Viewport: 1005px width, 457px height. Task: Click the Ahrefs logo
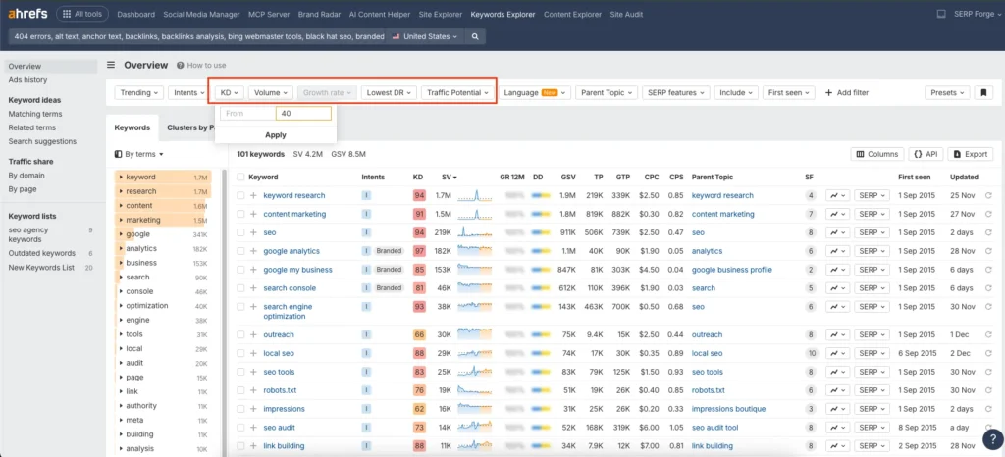click(27, 14)
